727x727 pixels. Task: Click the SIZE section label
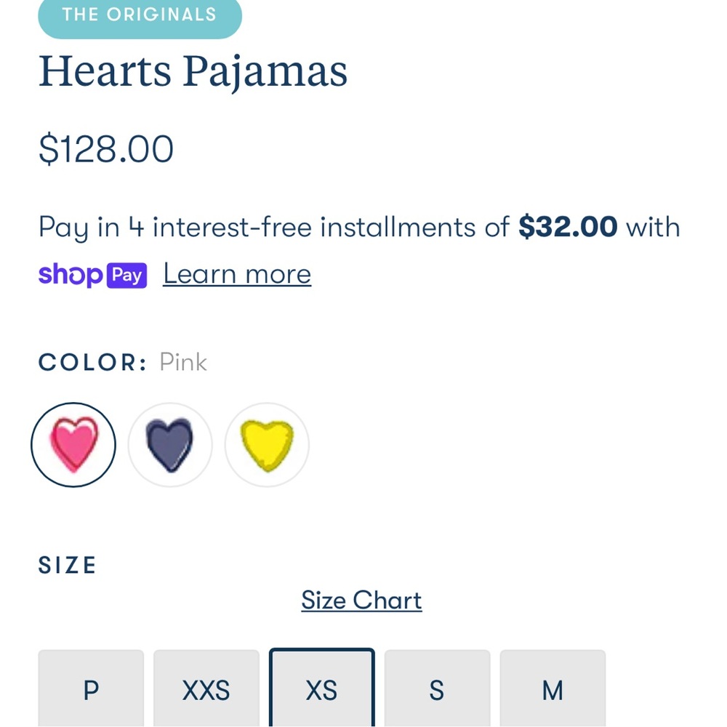click(x=67, y=565)
